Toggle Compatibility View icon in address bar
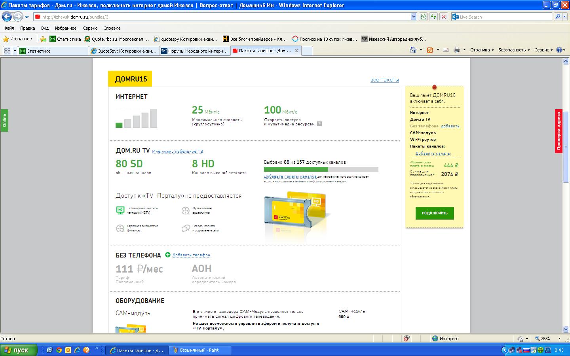The image size is (570, 356). [423, 17]
